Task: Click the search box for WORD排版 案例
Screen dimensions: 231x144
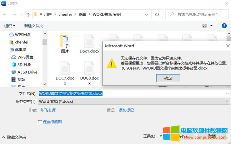Action: pyautogui.click(x=197, y=14)
